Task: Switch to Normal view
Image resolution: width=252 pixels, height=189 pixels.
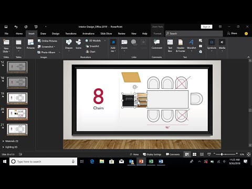Action: click(187, 154)
